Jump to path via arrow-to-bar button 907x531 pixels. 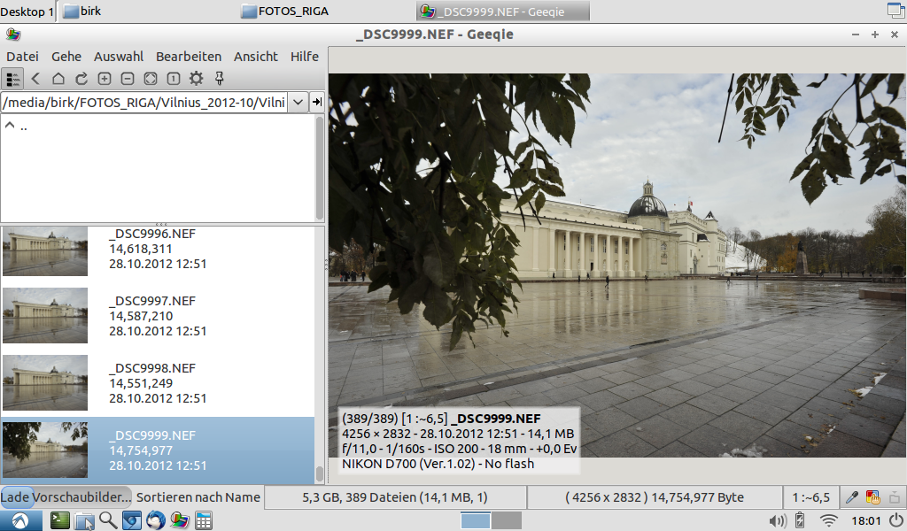point(317,103)
